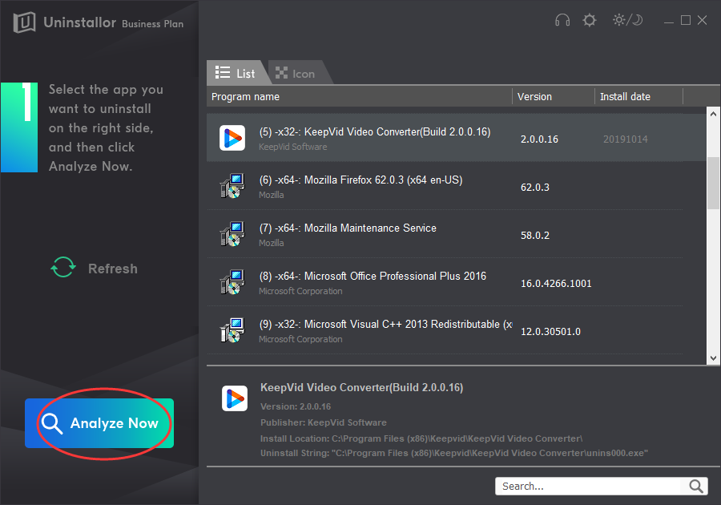Click KeepVid icon in details panel
The image size is (721, 505).
pyautogui.click(x=235, y=398)
